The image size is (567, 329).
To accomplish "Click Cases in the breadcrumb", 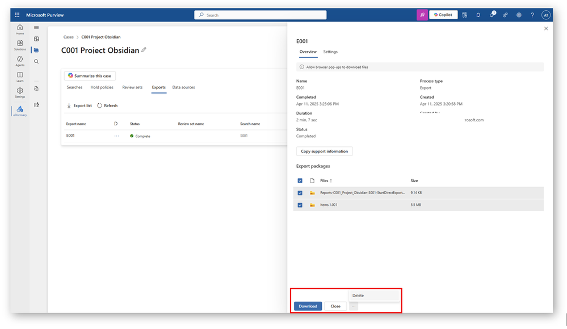I will pyautogui.click(x=68, y=37).
